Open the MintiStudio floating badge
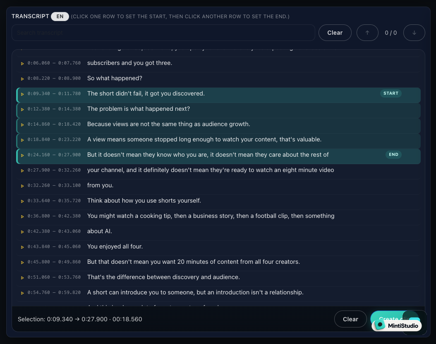The width and height of the screenshot is (436, 344). tap(397, 325)
